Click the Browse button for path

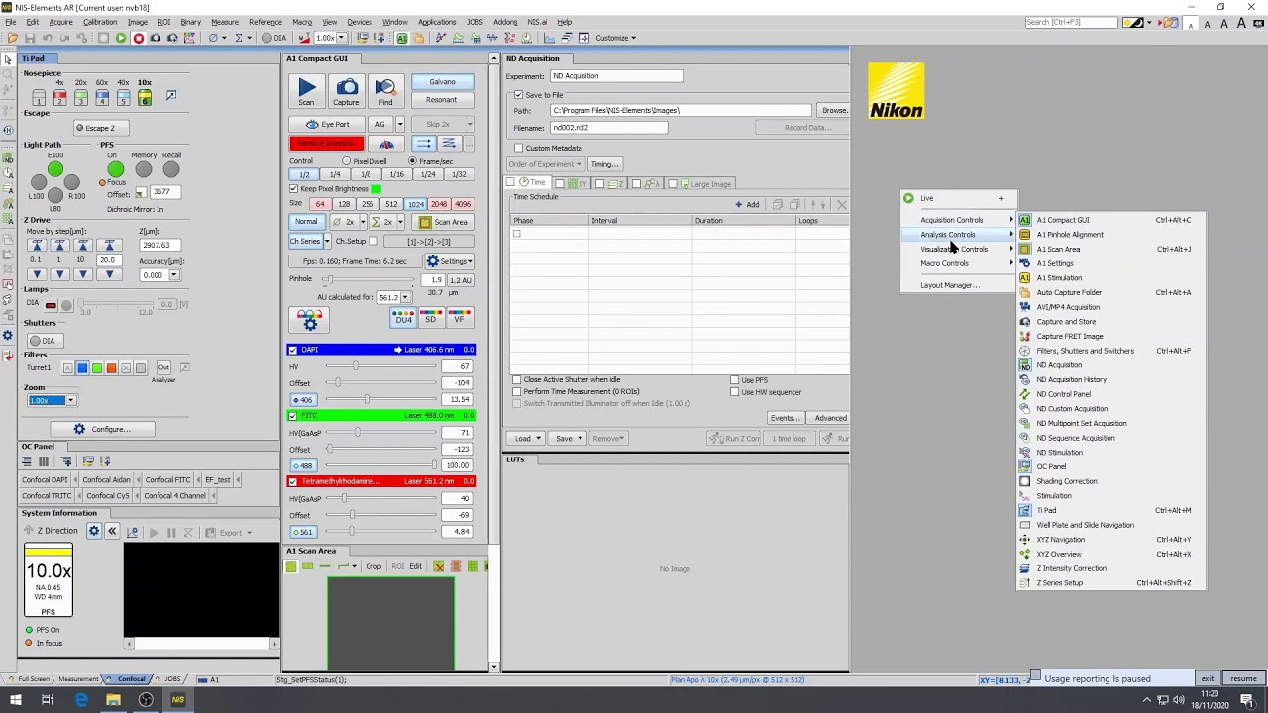[834, 110]
